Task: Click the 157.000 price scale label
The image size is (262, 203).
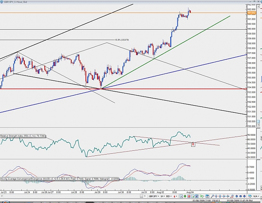Action: [x=251, y=58]
